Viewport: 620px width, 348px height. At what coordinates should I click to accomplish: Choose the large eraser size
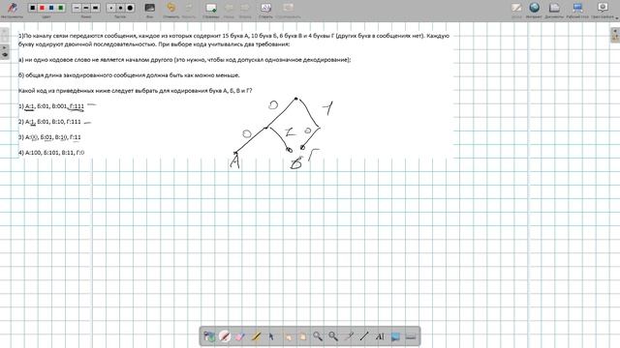click(x=130, y=8)
